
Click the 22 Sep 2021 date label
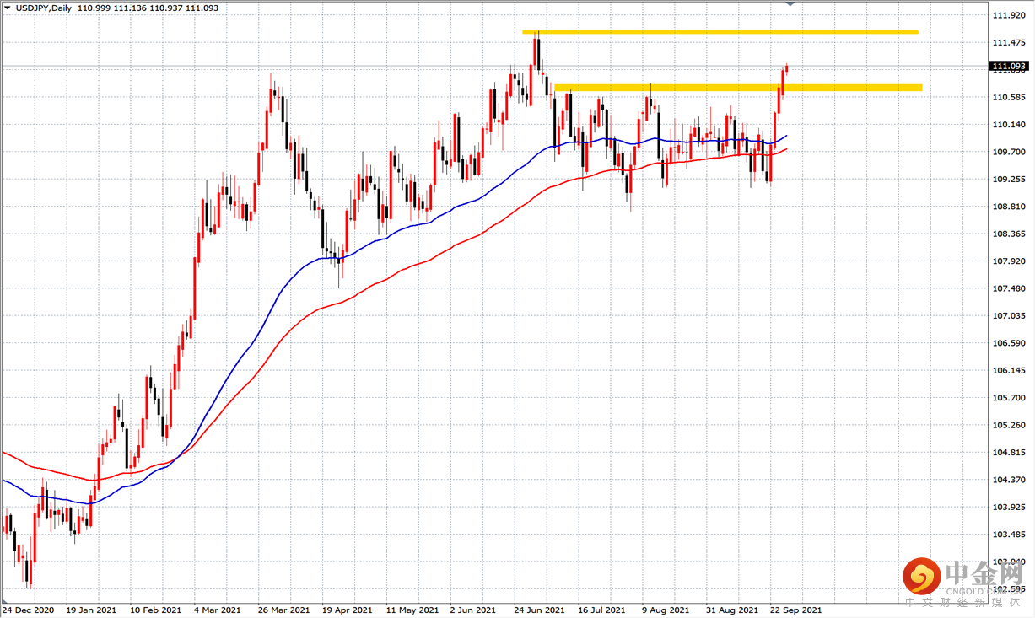[797, 610]
